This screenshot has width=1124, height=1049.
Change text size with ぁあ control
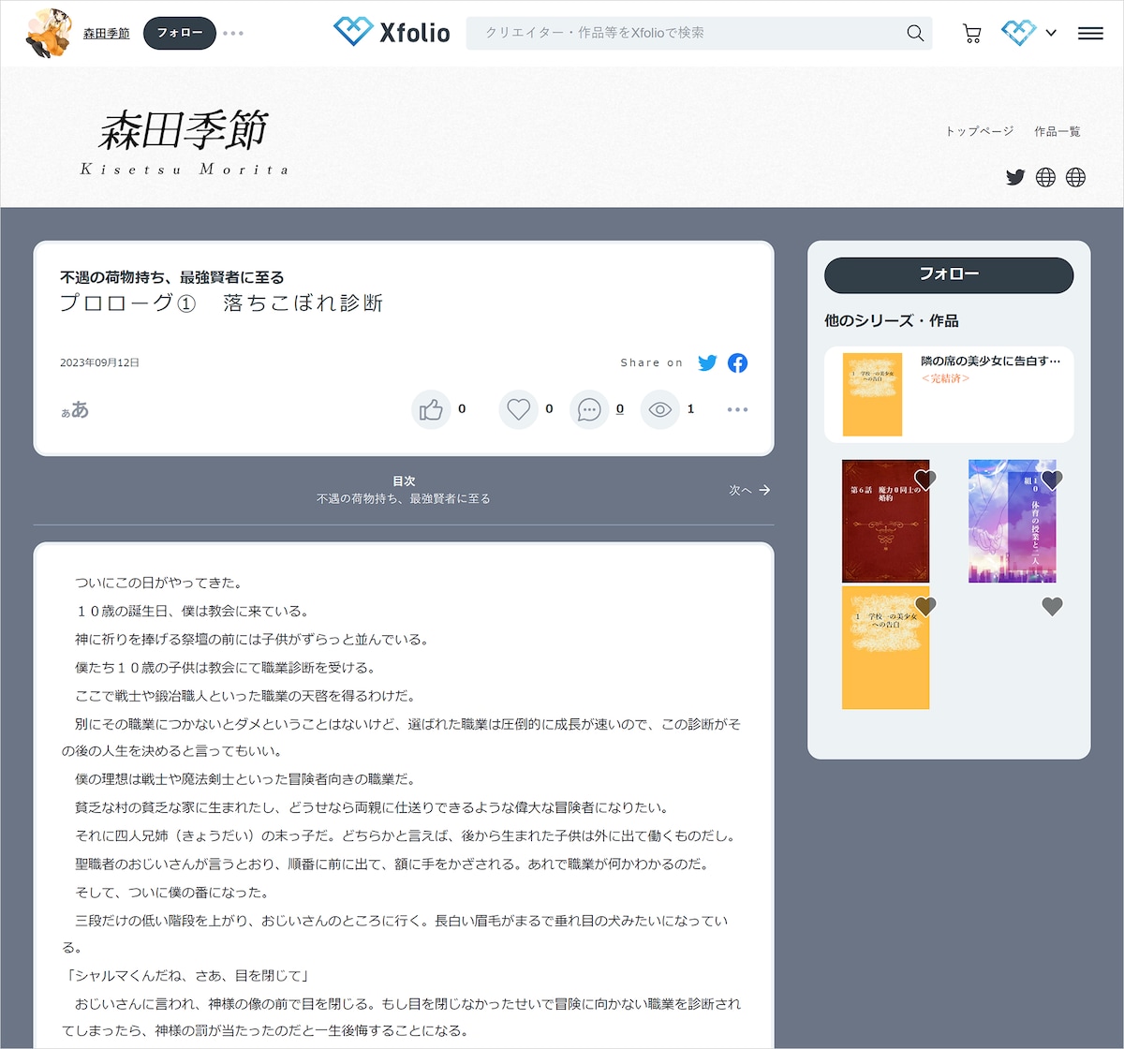pyautogui.click(x=75, y=409)
